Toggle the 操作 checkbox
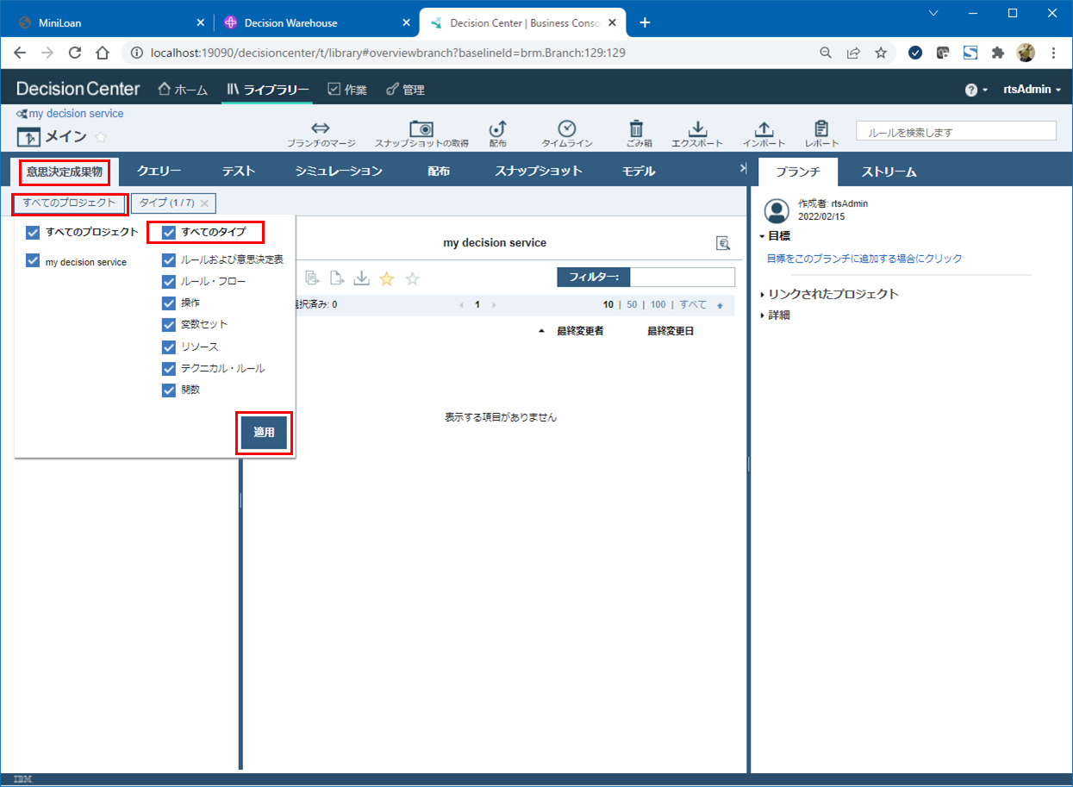1073x787 pixels. pyautogui.click(x=169, y=303)
